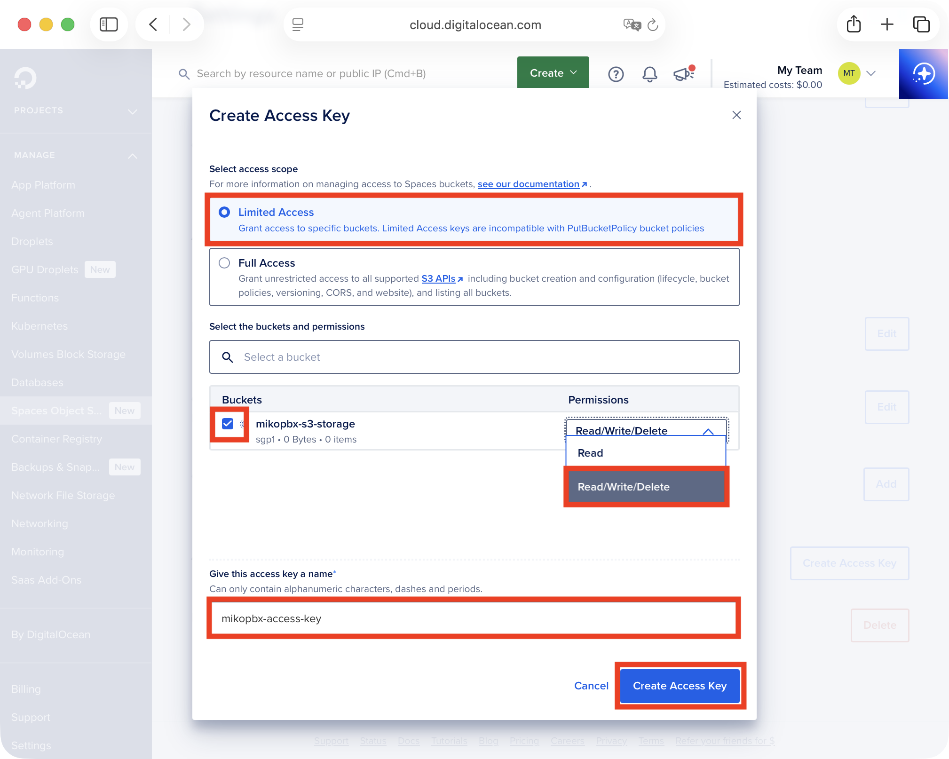Select the Full Access radio button
Viewport: 949px width, 759px height.
point(224,263)
